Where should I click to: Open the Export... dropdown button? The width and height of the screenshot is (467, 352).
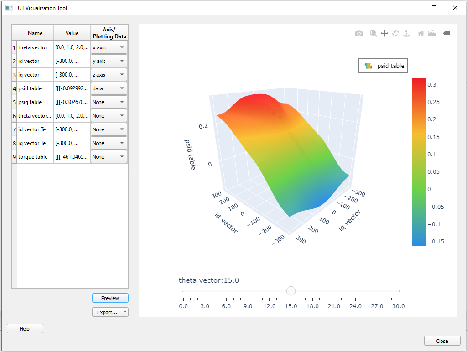(x=110, y=312)
